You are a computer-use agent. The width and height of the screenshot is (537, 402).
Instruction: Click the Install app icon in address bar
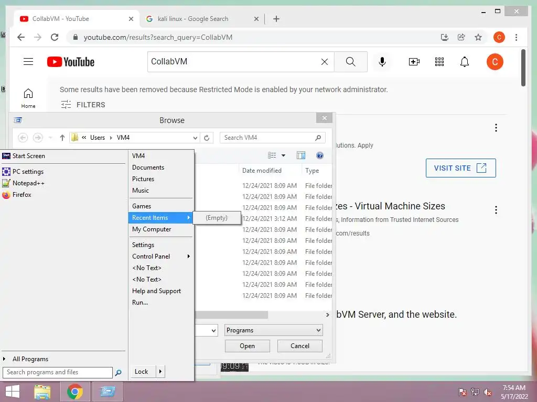(x=445, y=37)
